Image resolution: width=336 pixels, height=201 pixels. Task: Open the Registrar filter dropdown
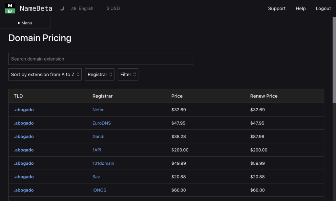point(100,74)
